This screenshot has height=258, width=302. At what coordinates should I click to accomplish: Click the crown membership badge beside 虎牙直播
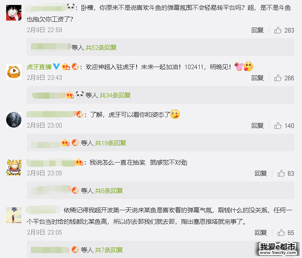coord(66,67)
